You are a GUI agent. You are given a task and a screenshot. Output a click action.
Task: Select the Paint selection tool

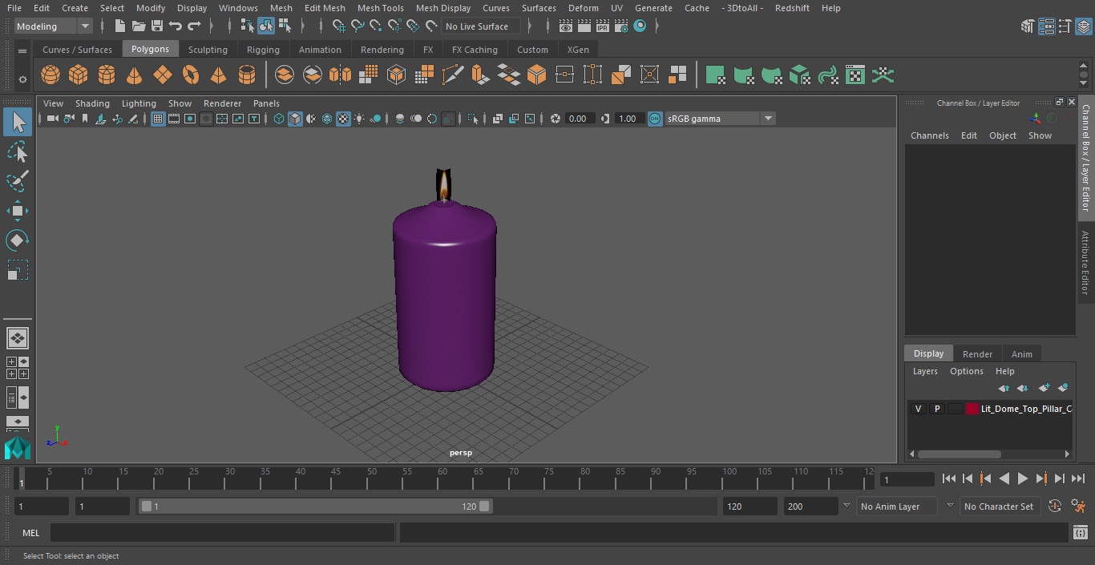point(17,181)
